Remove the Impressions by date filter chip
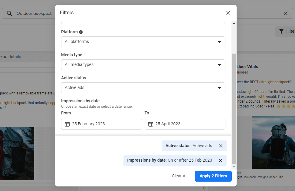This screenshot has width=295, height=191. [x=221, y=160]
